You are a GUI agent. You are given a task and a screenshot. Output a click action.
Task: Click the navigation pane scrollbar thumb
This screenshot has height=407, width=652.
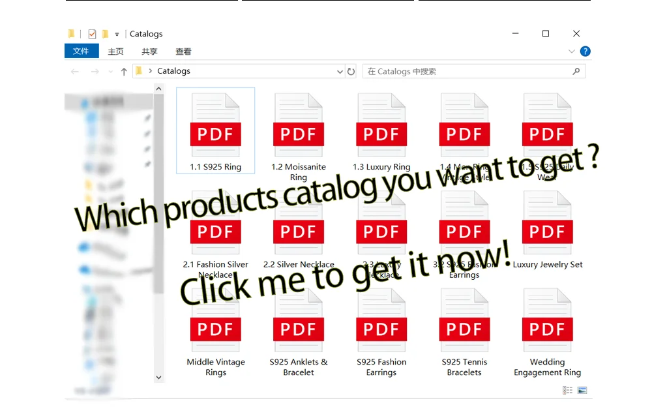tap(158, 194)
